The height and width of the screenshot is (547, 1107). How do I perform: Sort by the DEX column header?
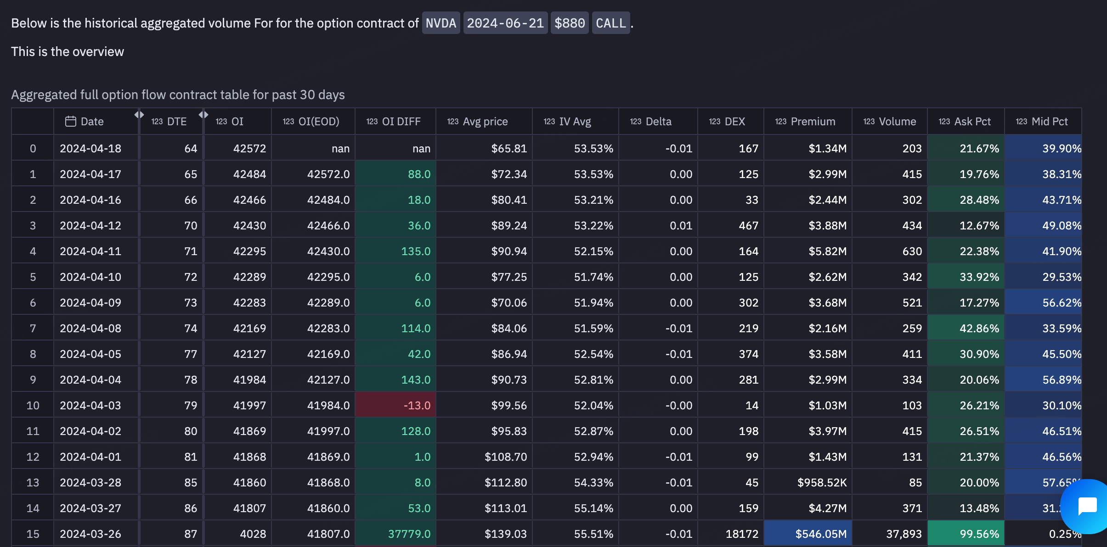pos(730,122)
